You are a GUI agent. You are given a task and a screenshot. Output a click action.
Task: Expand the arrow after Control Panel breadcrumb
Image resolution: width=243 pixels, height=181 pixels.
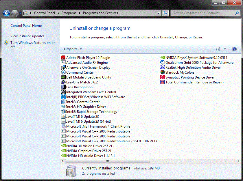(58, 13)
